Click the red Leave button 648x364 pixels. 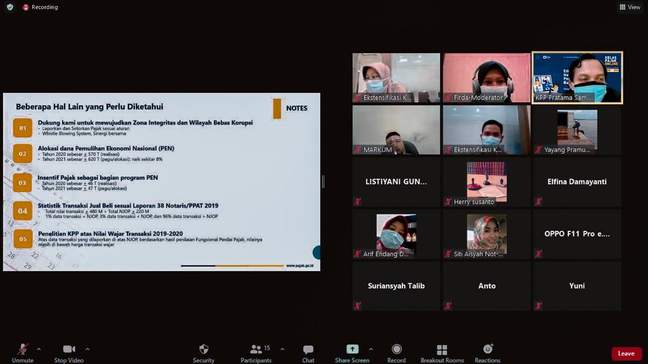pyautogui.click(x=626, y=353)
